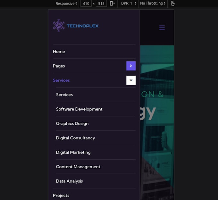Select Content Management submenu link
The image size is (218, 200).
78,167
